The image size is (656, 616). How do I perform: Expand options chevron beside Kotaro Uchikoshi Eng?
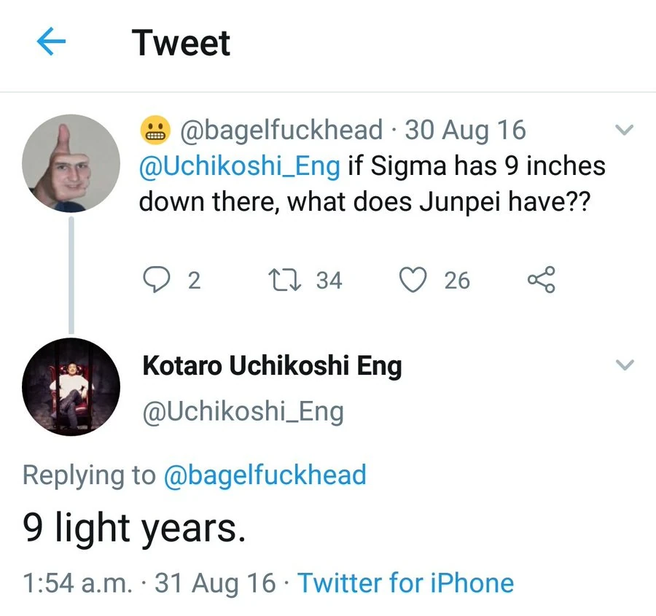coord(625,365)
